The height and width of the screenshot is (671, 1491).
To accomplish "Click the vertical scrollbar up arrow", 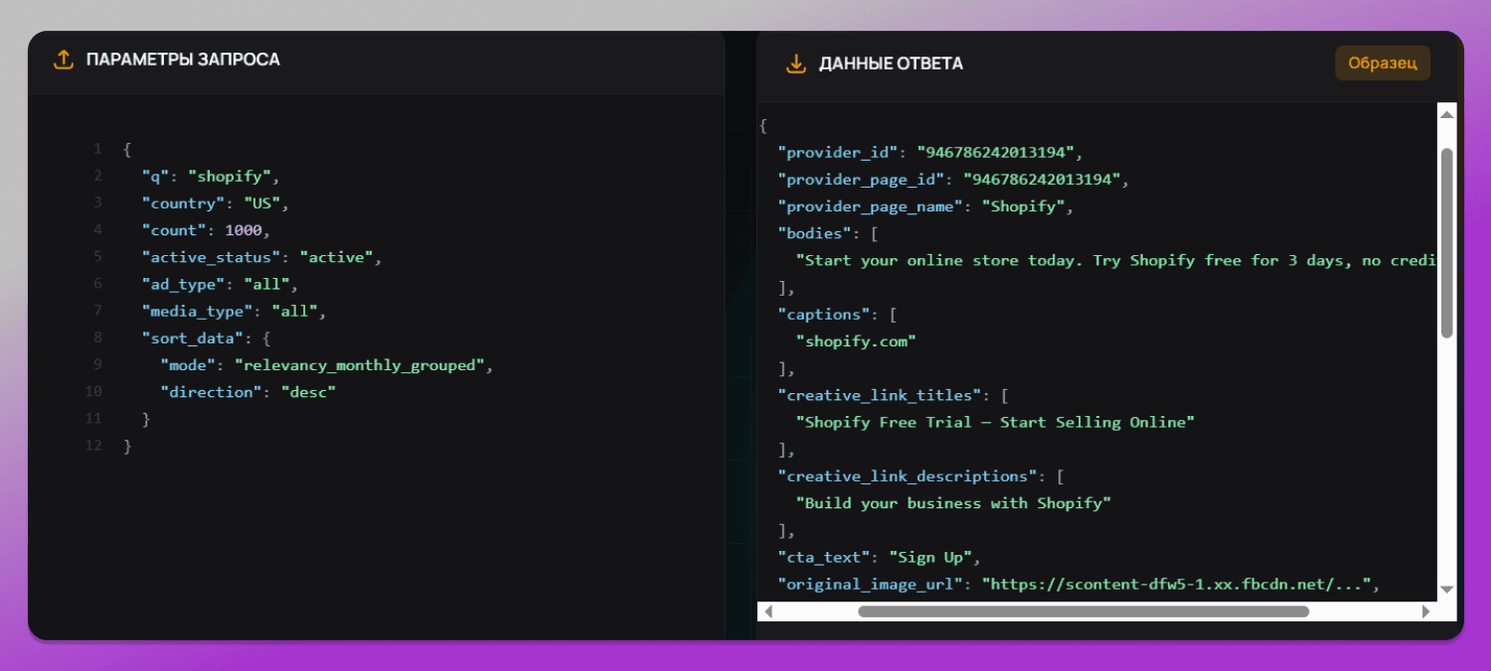I will click(x=1446, y=114).
